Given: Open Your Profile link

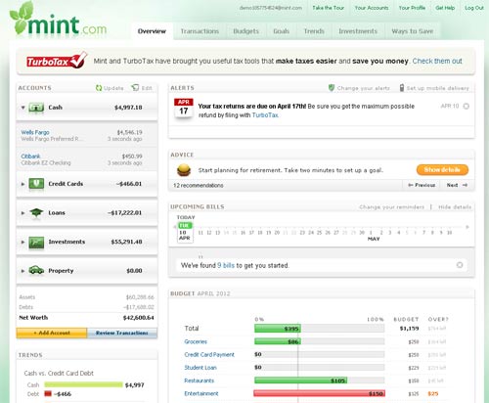Looking at the screenshot, I should click(x=412, y=8).
